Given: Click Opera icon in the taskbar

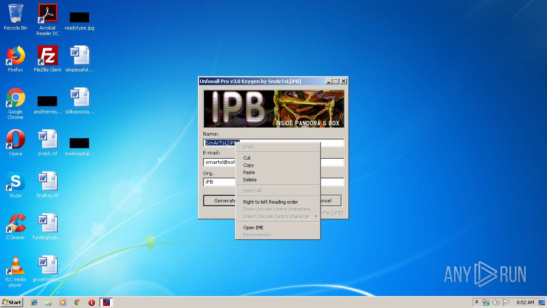Looking at the screenshot, I should (x=91, y=302).
